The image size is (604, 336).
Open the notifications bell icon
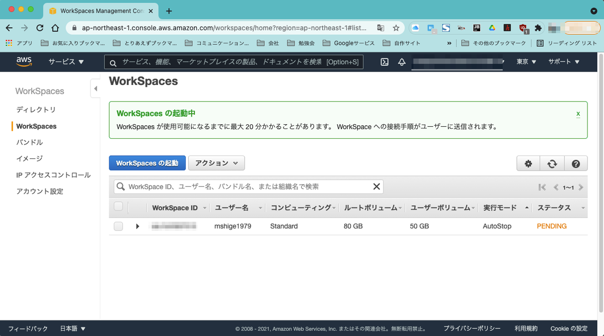click(x=401, y=61)
